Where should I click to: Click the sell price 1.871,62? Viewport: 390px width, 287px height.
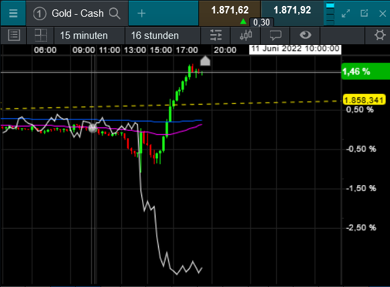[x=230, y=11]
